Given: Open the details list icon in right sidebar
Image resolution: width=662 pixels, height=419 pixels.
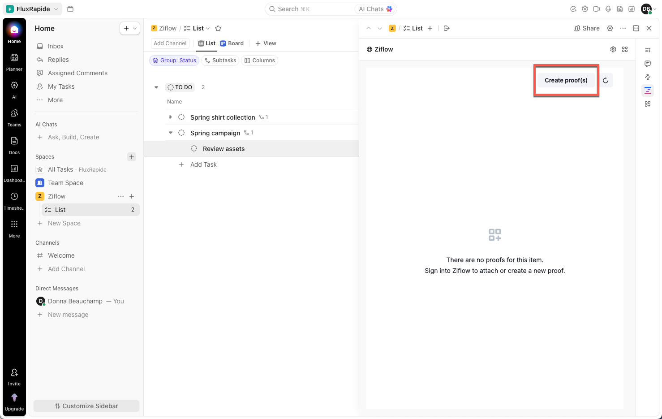Looking at the screenshot, I should coord(648,50).
